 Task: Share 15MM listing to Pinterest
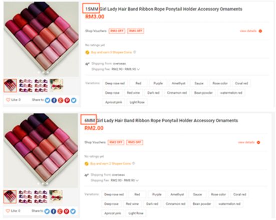point(67,100)
